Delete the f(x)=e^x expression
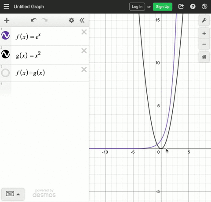211x202 pixels. point(84,32)
